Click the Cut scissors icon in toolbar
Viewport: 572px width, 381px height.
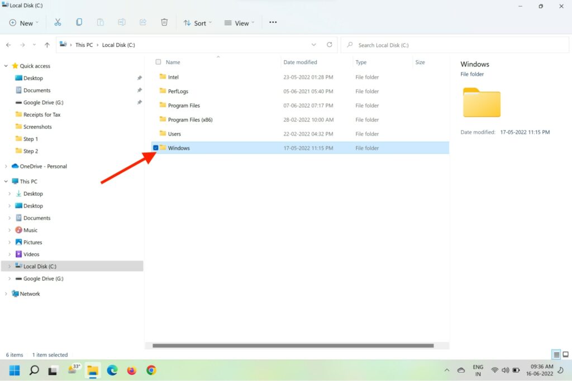click(58, 22)
